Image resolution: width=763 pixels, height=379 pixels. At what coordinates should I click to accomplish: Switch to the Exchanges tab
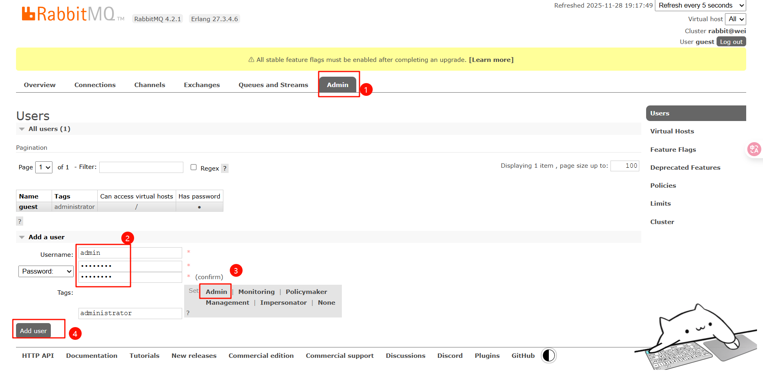202,85
